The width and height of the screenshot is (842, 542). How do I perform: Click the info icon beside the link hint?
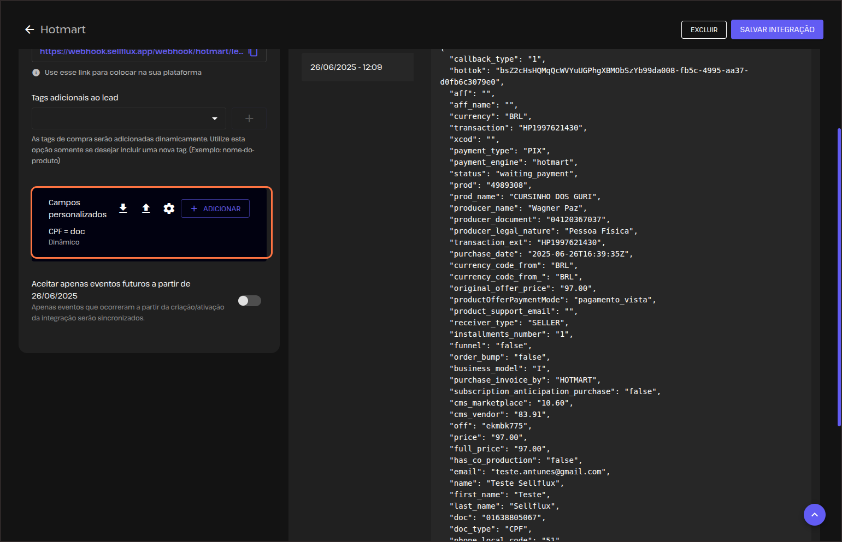click(36, 73)
